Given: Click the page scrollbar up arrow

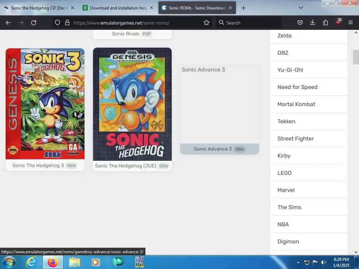Looking at the screenshot, I should (x=356, y=33).
